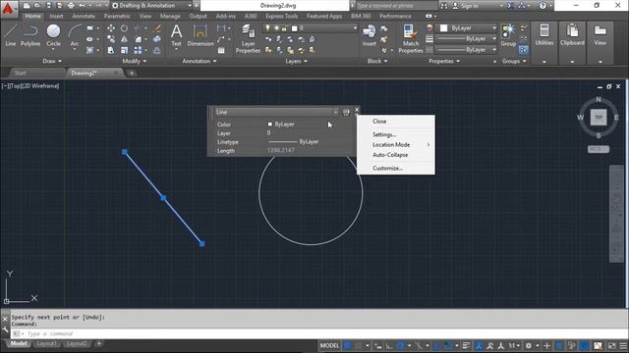Open the Parametric ribbon tab
The width and height of the screenshot is (629, 353).
point(117,16)
